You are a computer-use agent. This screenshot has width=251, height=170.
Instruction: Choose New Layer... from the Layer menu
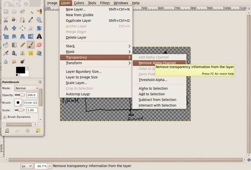point(96,9)
